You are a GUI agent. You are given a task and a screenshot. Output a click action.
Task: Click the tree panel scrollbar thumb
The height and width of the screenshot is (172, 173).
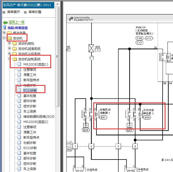pyautogui.click(x=57, y=57)
